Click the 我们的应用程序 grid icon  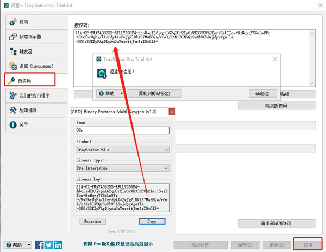(x=12, y=95)
